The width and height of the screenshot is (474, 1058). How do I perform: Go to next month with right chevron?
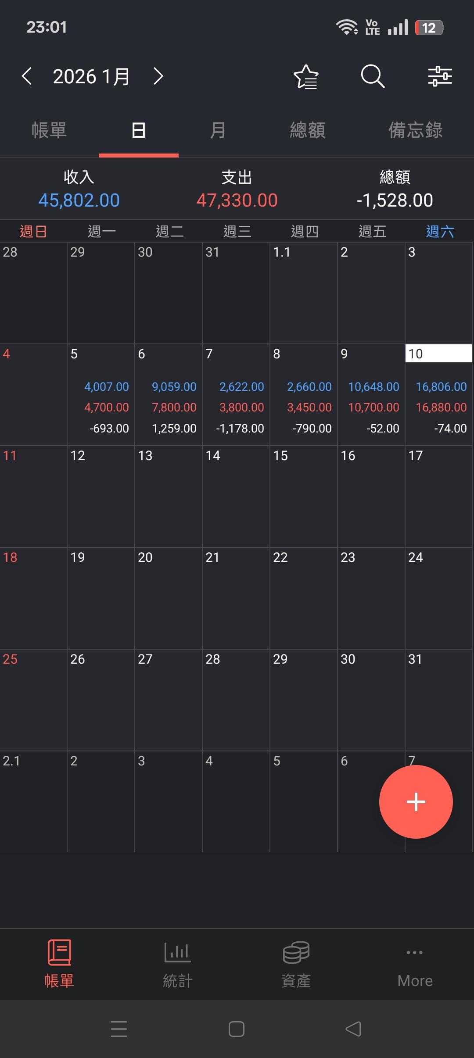[x=158, y=76]
